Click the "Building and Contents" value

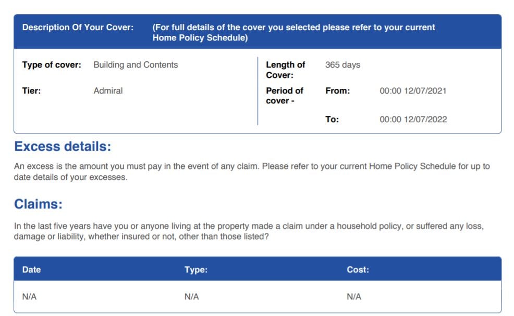136,65
